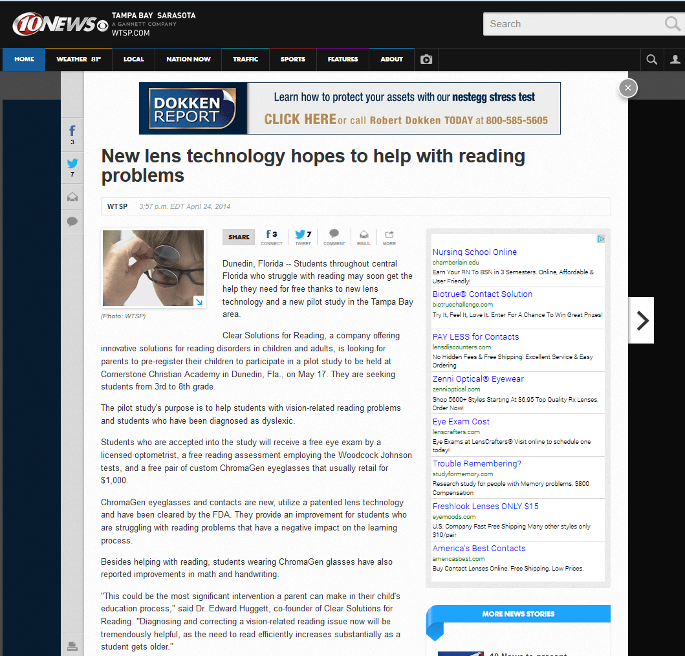685x656 pixels.
Task: Open comments from left sidebar bubble icon
Action: [x=72, y=222]
